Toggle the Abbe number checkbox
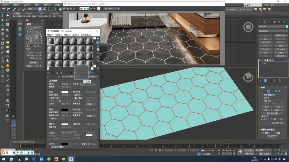This screenshot has width=289, height=162. (x=50, y=118)
